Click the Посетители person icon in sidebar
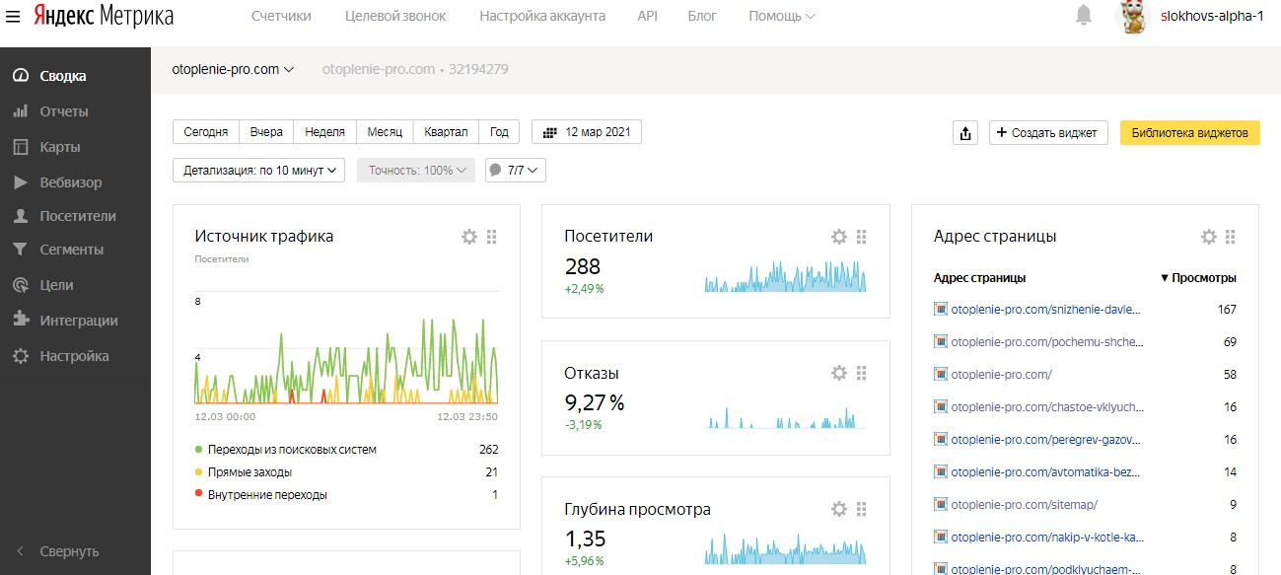 click(20, 216)
